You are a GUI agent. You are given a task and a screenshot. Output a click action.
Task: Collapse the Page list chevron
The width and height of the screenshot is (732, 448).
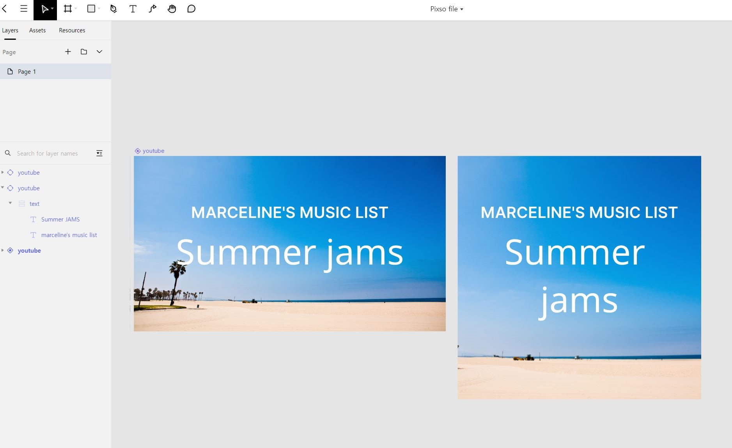99,51
